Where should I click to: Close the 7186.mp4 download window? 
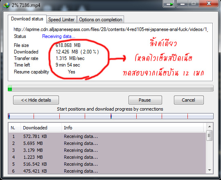point(209,3)
